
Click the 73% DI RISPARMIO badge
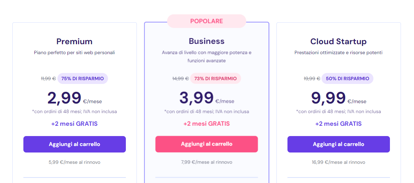(215, 78)
